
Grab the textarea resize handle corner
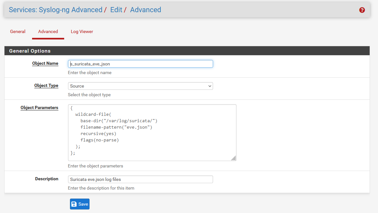pyautogui.click(x=234, y=158)
